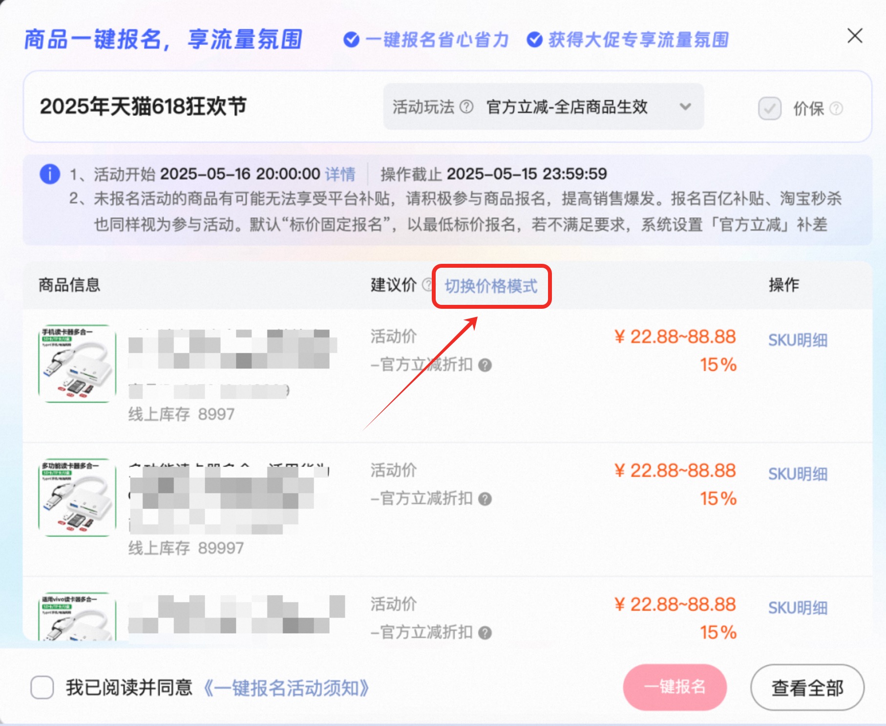Toggle the 价保 checkbox

point(769,108)
